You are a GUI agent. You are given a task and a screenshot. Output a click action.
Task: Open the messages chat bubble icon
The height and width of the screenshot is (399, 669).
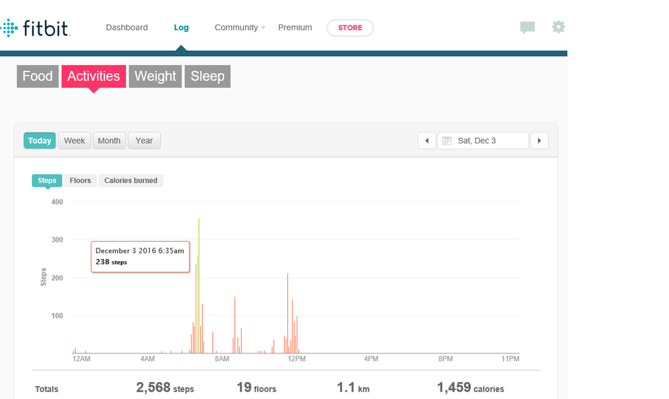tap(528, 27)
